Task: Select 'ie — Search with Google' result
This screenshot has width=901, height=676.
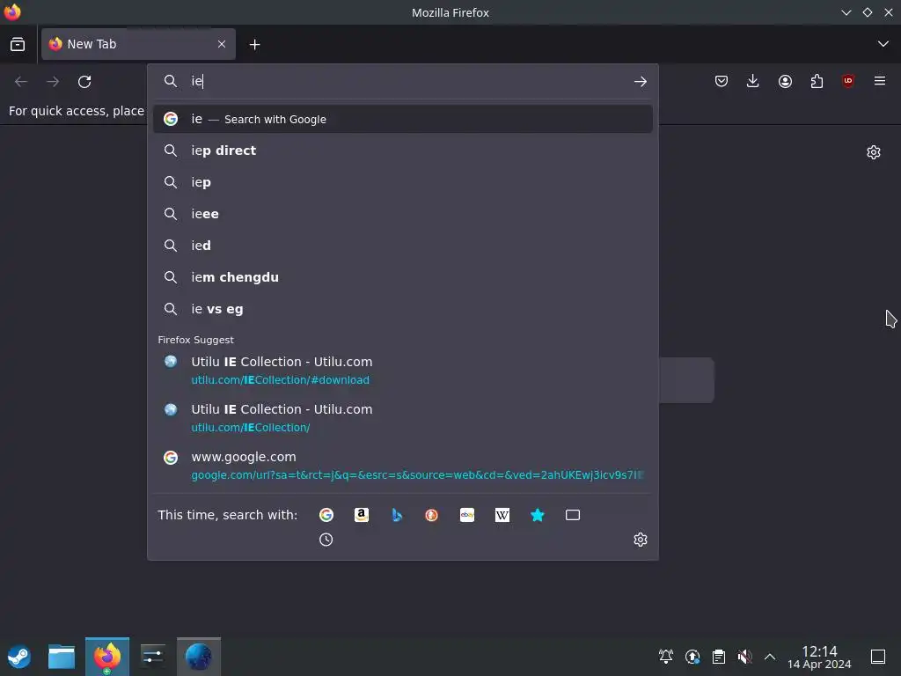Action: (x=403, y=119)
